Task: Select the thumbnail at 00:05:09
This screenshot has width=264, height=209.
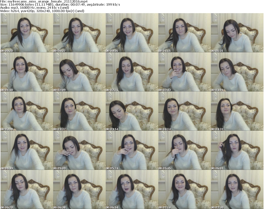Action: tap(79, 150)
